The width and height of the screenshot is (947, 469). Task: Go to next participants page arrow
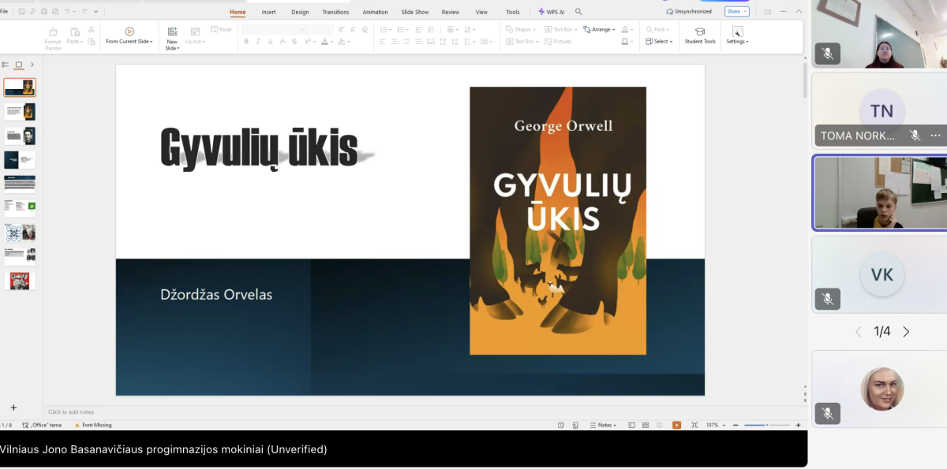[x=906, y=332]
